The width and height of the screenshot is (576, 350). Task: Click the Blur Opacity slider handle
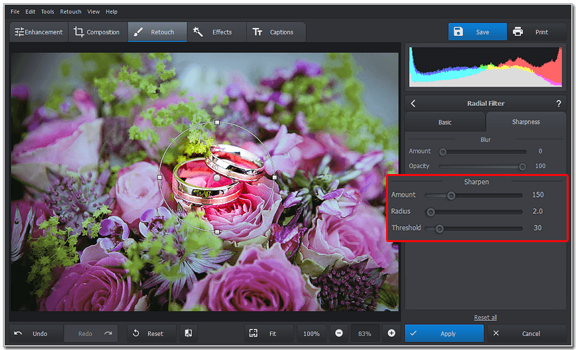pyautogui.click(x=522, y=167)
